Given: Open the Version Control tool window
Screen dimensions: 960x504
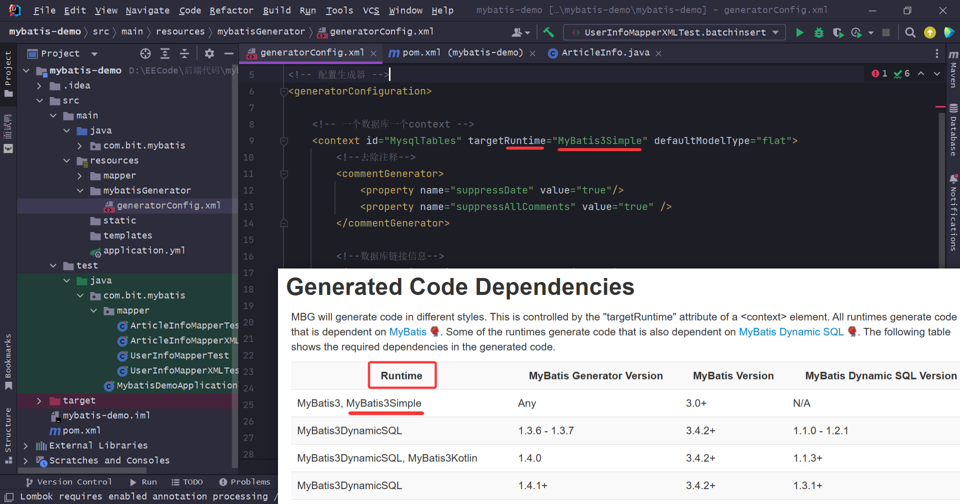Looking at the screenshot, I should pos(69,482).
